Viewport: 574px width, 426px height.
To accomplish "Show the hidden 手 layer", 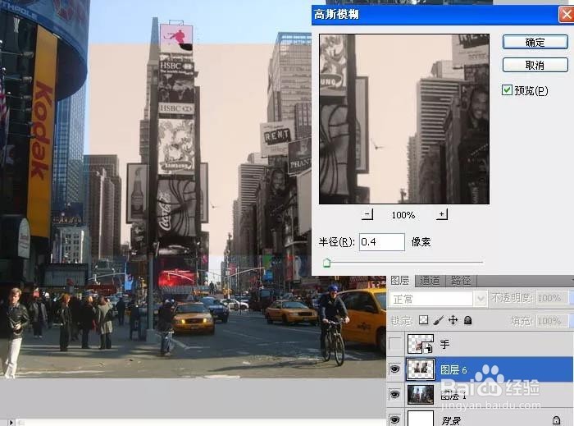I will tap(395, 344).
